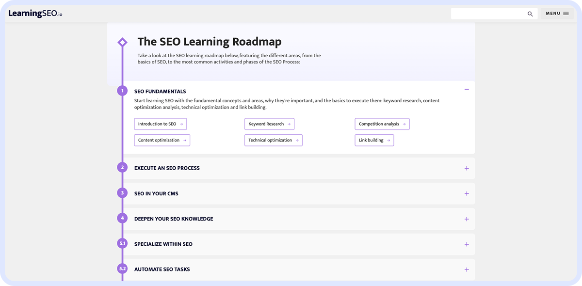The width and height of the screenshot is (582, 286).
Task: Expand the Deepen Your SEO Knowledge section
Action: (466, 219)
